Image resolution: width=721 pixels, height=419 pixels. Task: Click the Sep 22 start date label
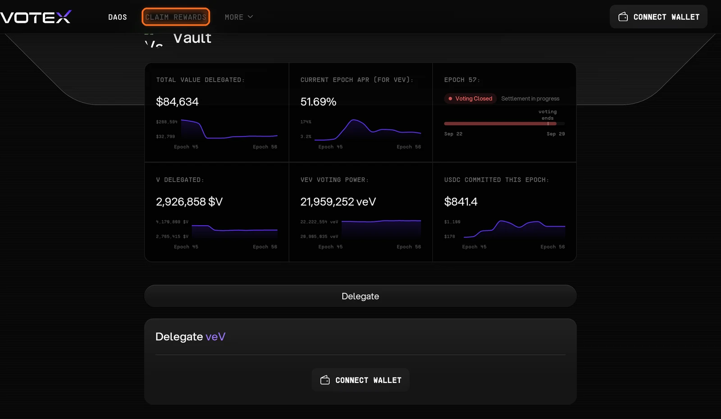tap(453, 134)
